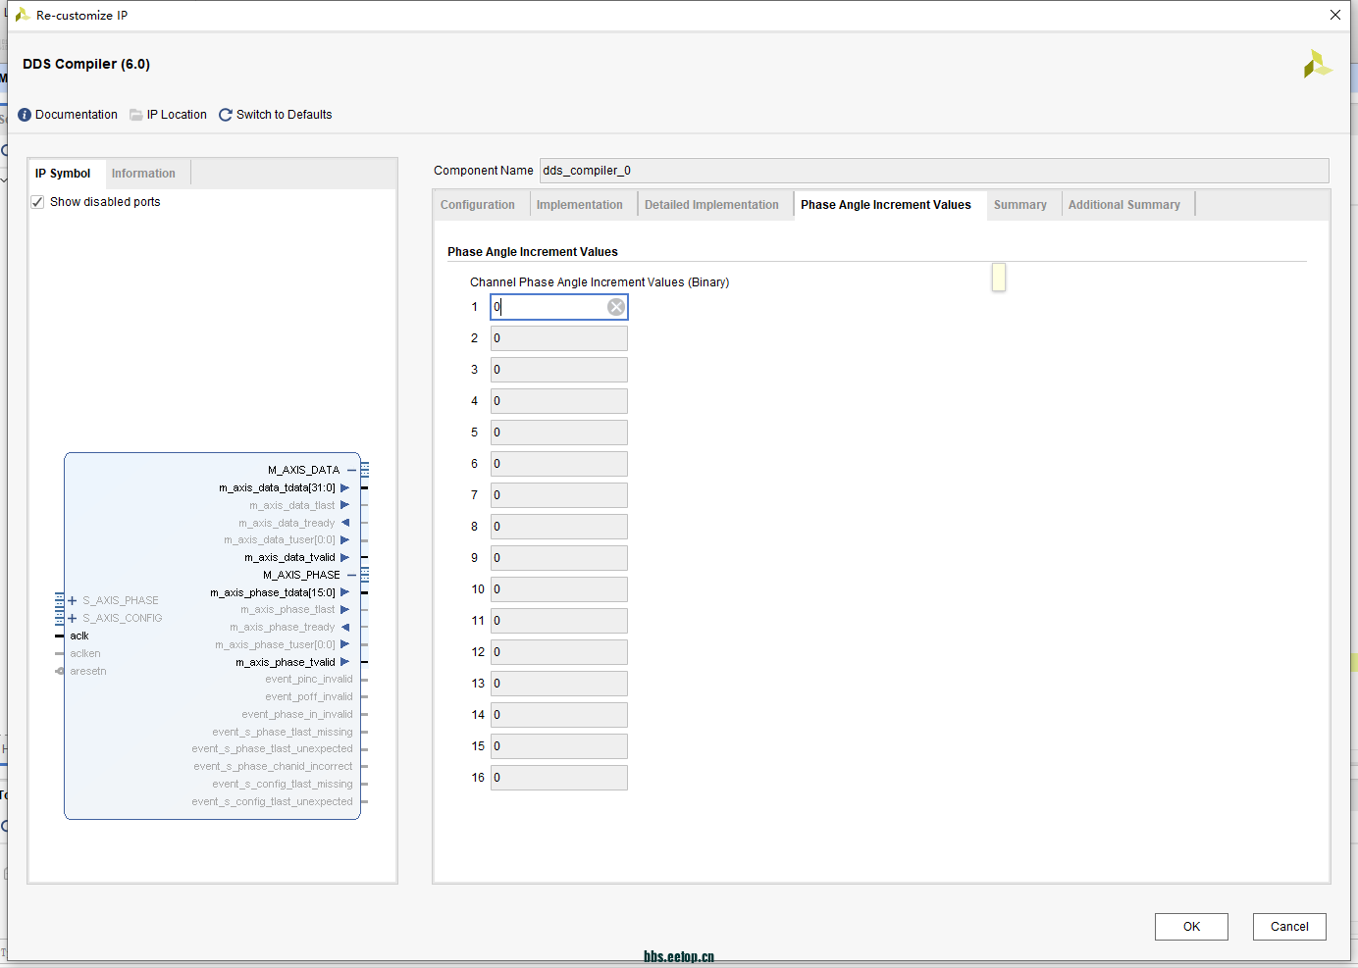Click channel 12 phase increment field

click(x=559, y=652)
